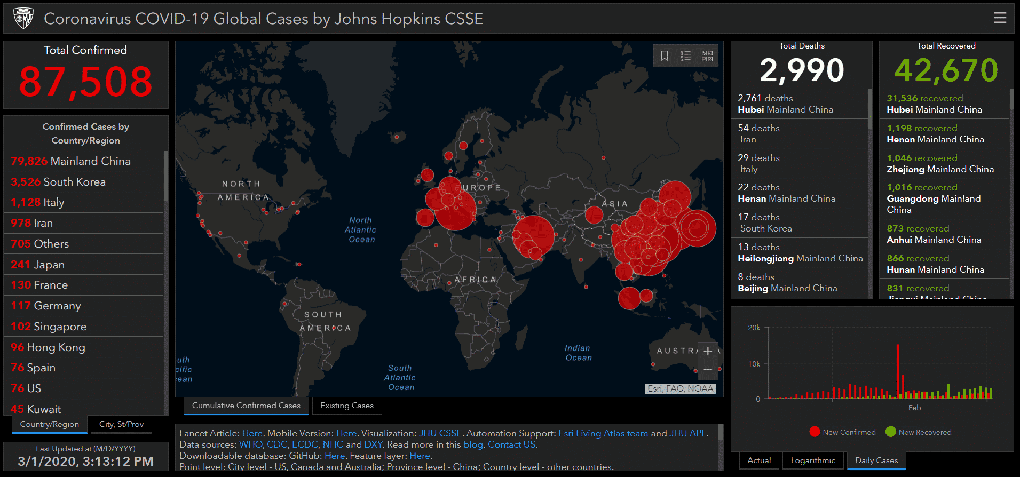This screenshot has width=1020, height=477.
Task: Click the Esri, FAO, NOAA attribution
Action: 681,388
